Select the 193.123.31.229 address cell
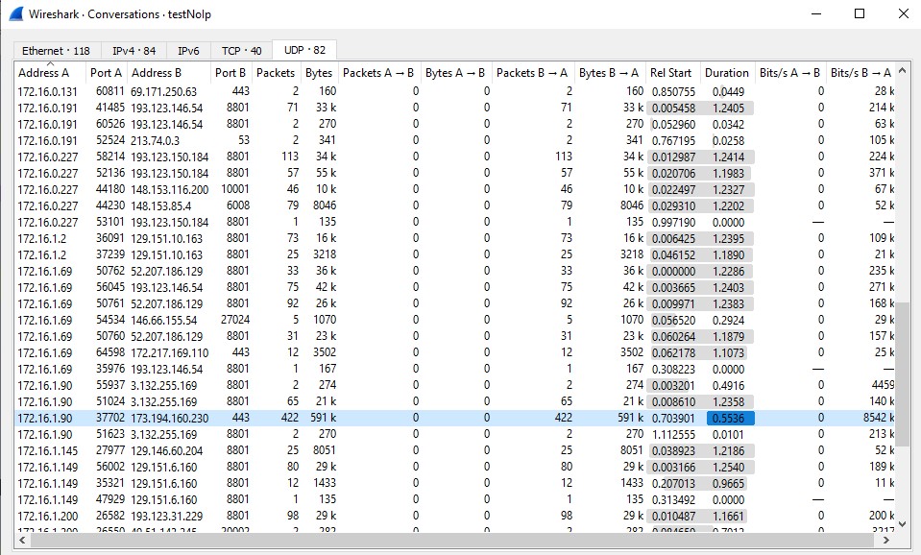Image resolution: width=921 pixels, height=555 pixels. pos(167,517)
